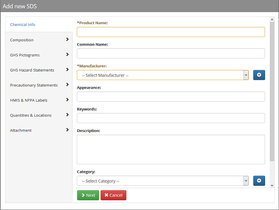Click the chevron arrow next to GHS Pictograms
Image resolution: width=279 pixels, height=210 pixels.
[67, 55]
